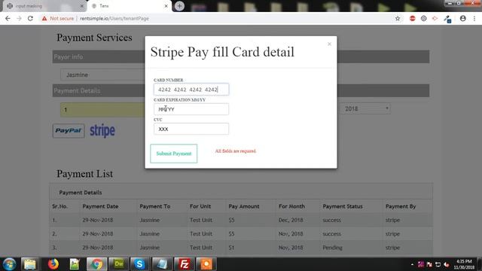482x271 pixels.
Task: Select the Tena browser tab
Action: click(x=129, y=6)
